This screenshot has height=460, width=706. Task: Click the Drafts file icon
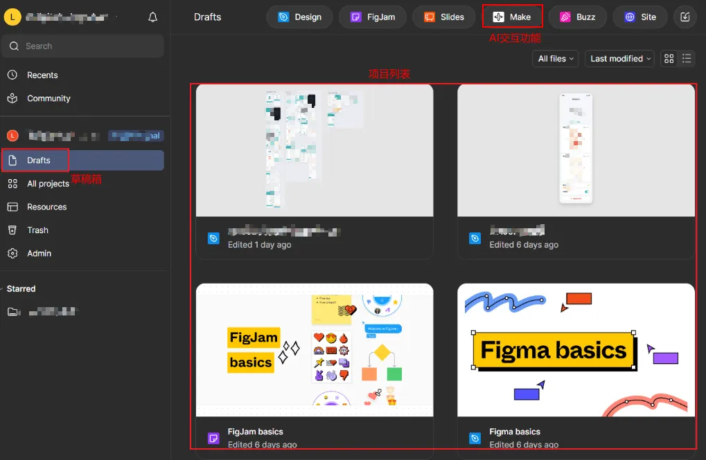(x=12, y=160)
